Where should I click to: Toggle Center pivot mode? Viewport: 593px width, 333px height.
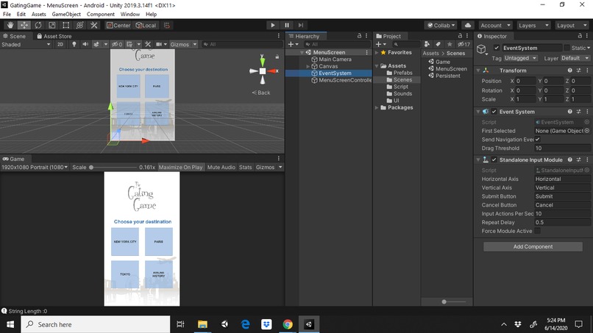tap(118, 25)
